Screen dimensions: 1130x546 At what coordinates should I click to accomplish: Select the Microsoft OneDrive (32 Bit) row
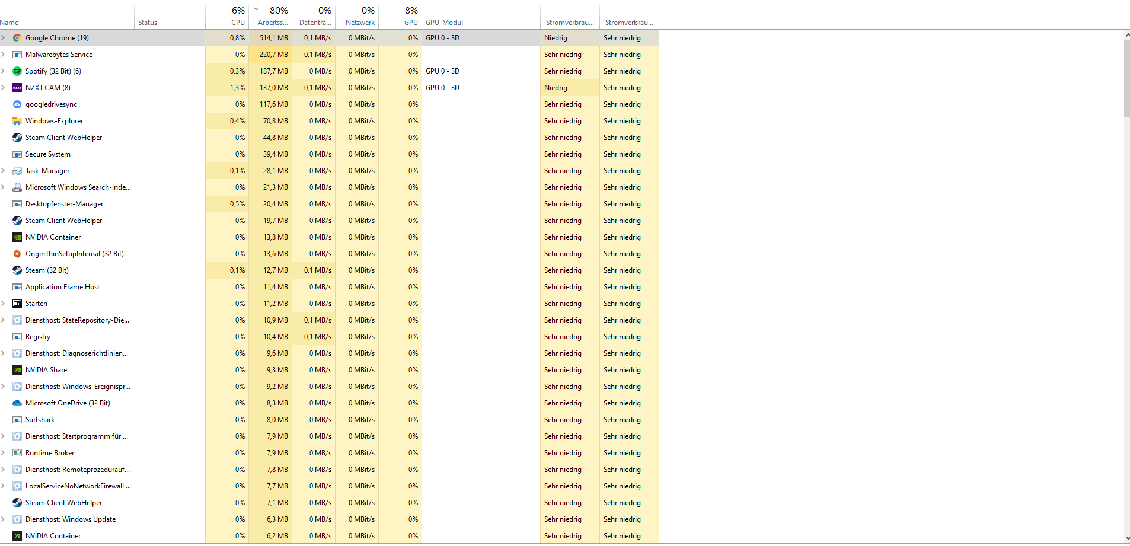(329, 403)
